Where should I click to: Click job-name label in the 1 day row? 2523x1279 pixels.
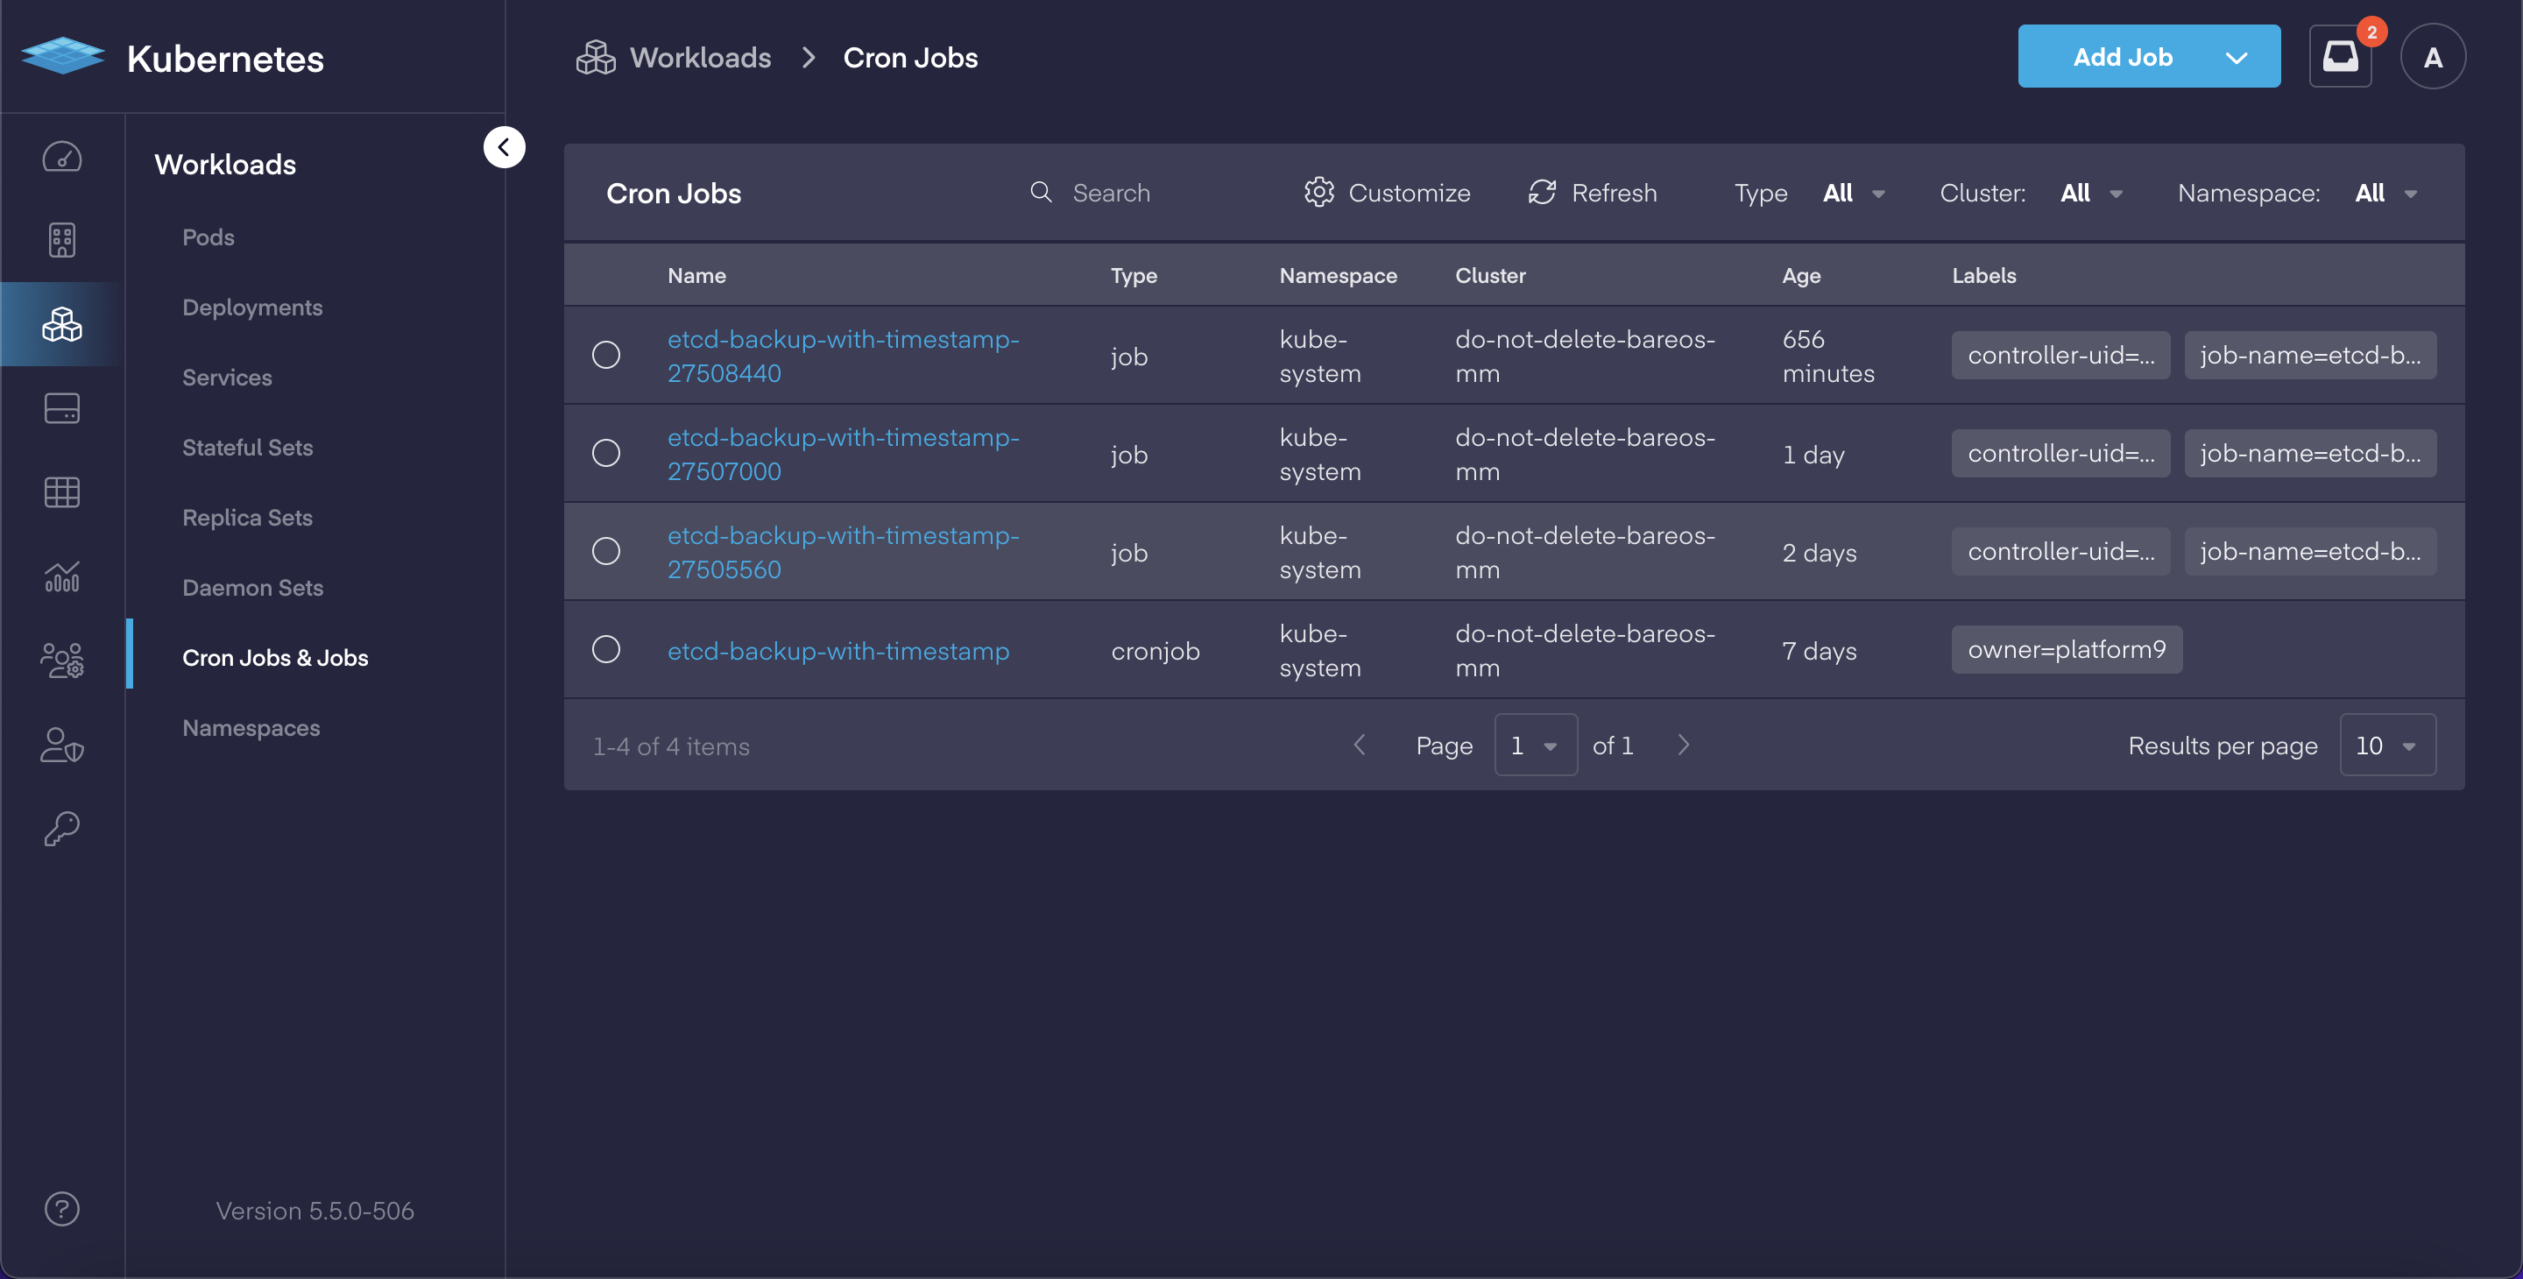2310,452
